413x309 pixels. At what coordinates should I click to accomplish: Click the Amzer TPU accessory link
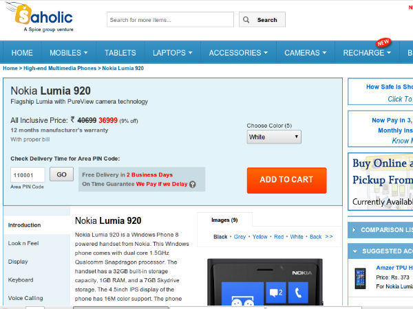point(394,268)
